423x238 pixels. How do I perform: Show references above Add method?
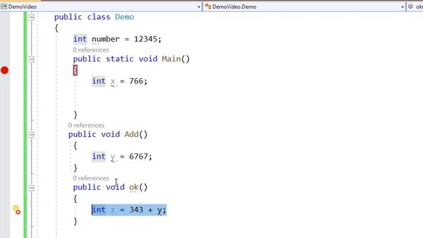pos(86,125)
